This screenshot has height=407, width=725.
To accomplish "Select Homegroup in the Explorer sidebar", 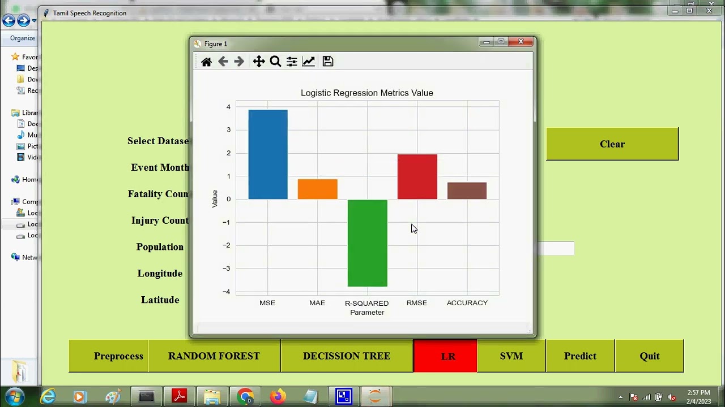I will point(24,179).
